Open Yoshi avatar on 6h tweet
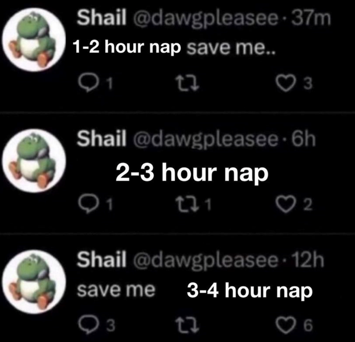 pyautogui.click(x=34, y=161)
